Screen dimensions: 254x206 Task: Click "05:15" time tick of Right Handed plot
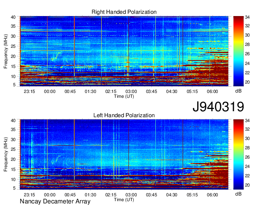(x=192, y=91)
